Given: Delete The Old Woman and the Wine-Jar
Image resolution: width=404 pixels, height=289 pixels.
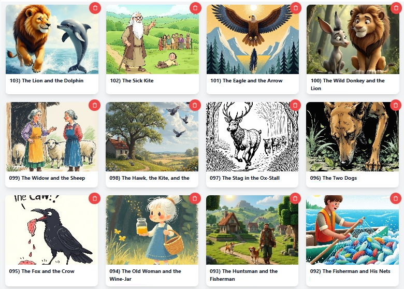Looking at the screenshot, I should pos(195,198).
